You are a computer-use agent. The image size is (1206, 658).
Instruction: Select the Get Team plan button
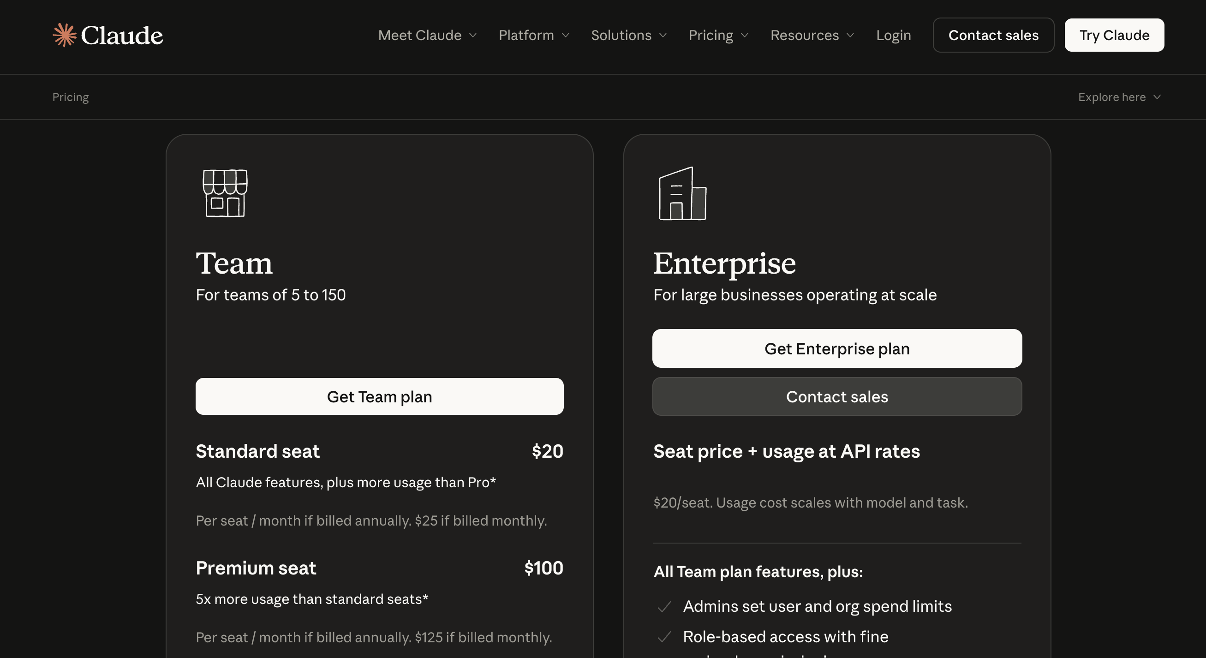click(379, 397)
